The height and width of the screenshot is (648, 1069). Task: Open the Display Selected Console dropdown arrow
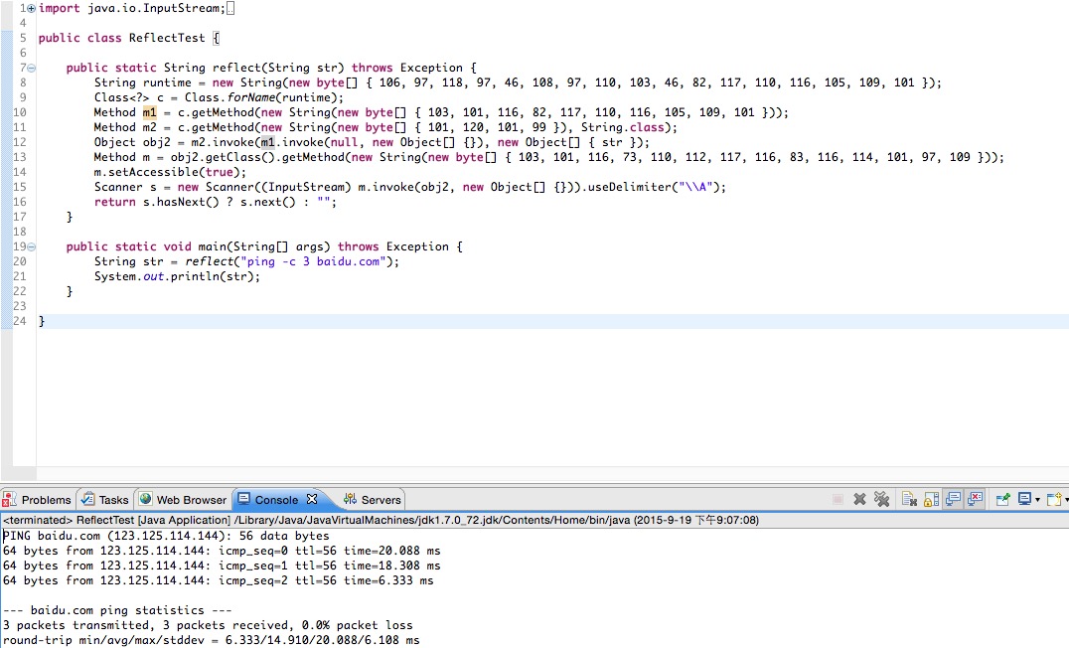1037,500
